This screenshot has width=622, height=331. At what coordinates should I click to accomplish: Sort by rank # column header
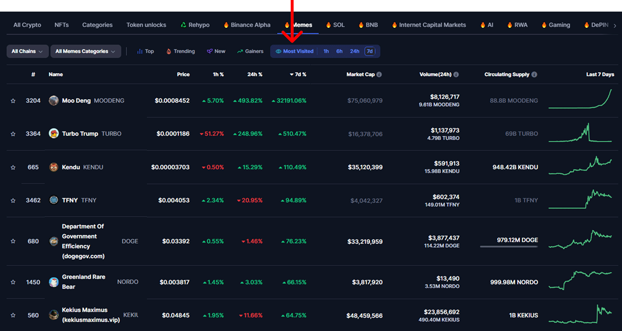tap(33, 74)
